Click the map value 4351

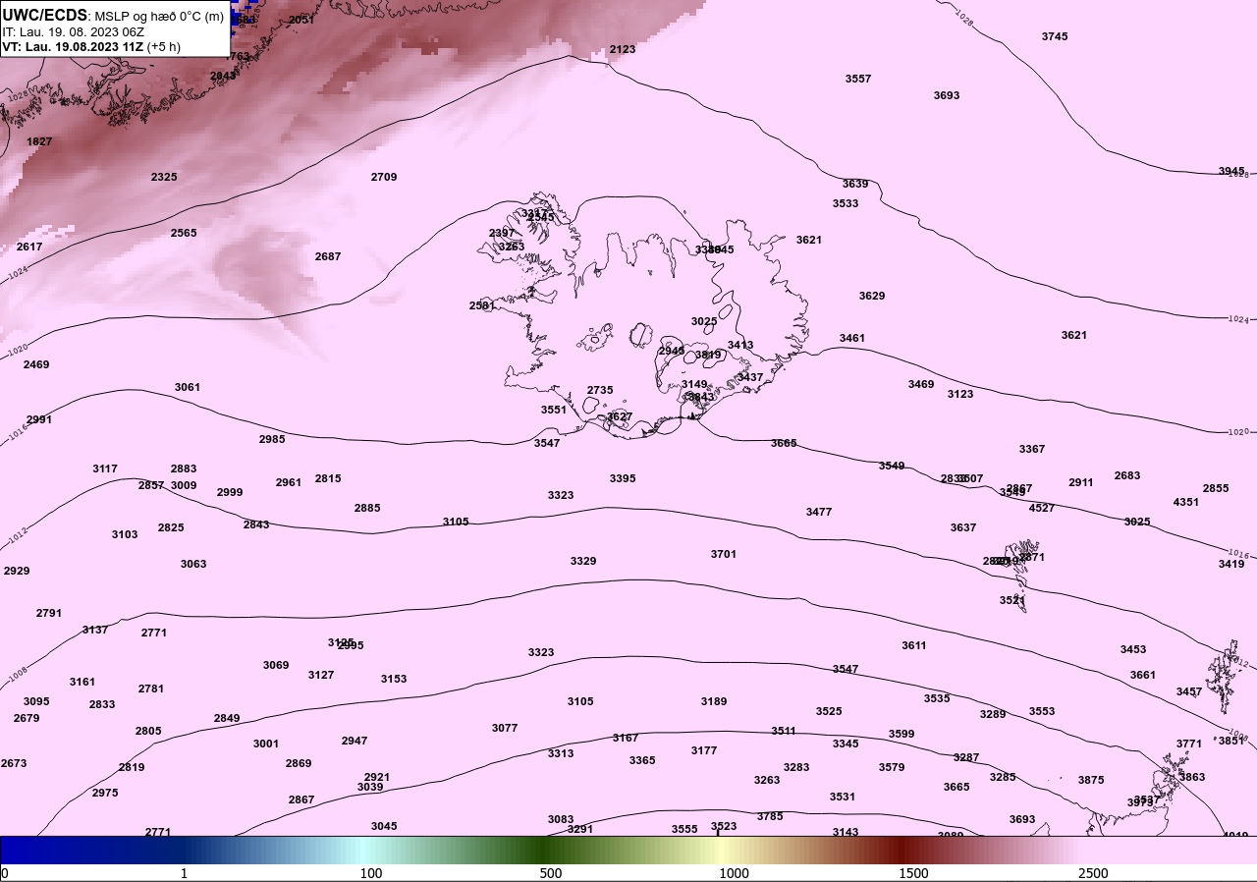coord(1186,502)
